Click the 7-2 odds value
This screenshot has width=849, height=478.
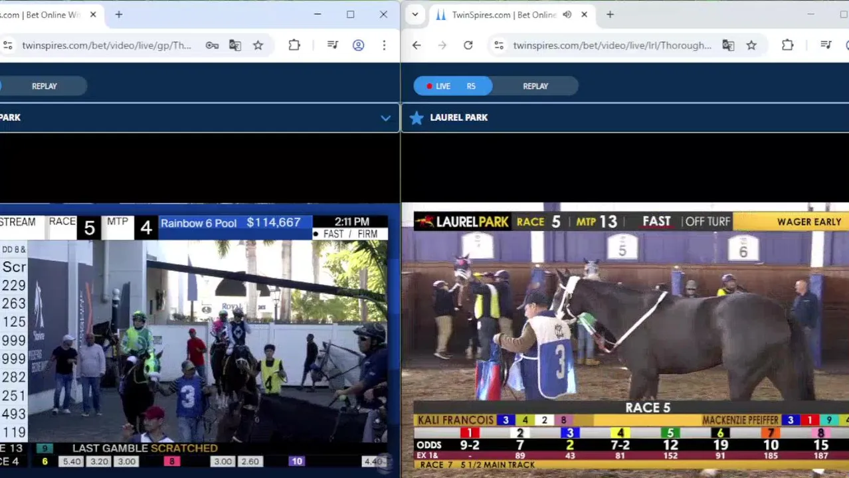point(620,445)
